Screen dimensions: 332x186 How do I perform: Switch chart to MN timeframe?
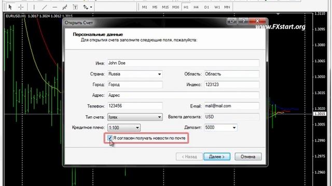tap(227, 7)
